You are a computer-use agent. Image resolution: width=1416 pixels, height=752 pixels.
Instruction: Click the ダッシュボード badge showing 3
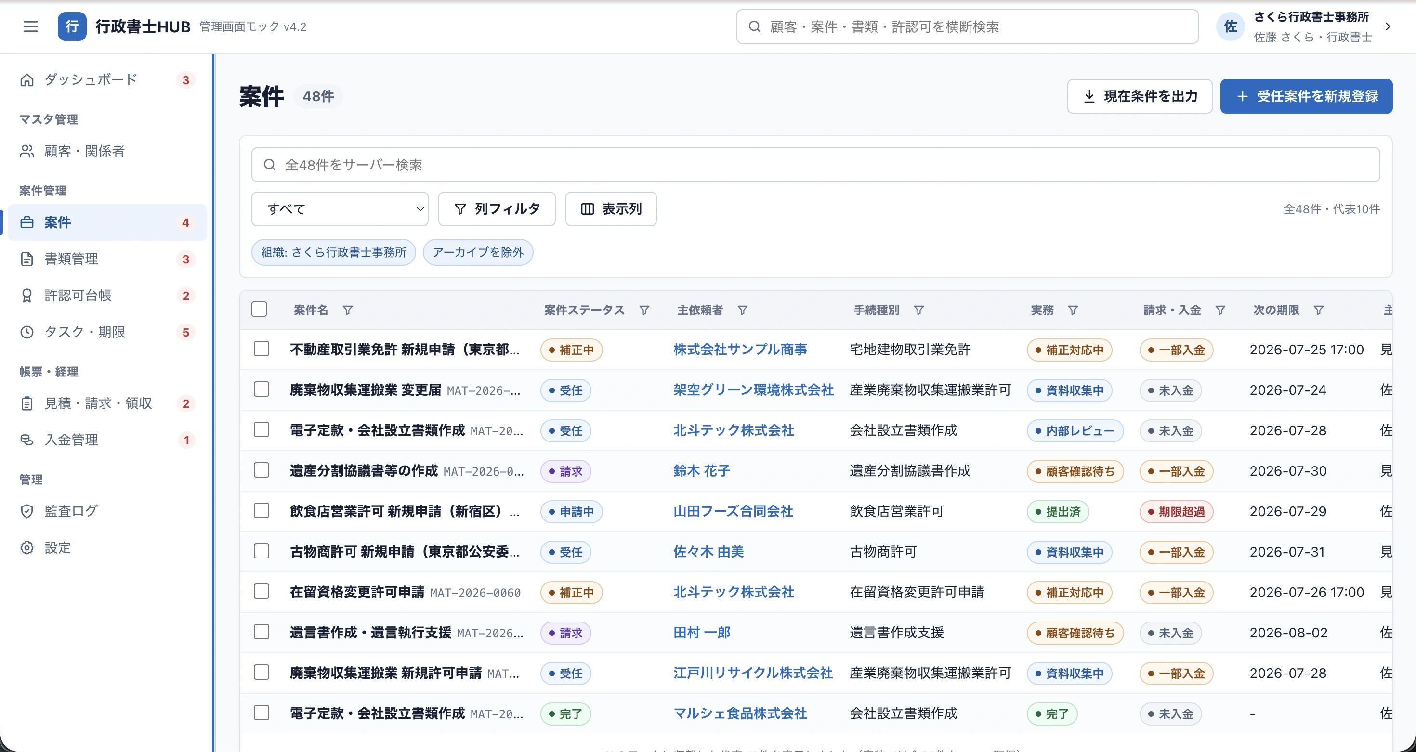(x=186, y=80)
